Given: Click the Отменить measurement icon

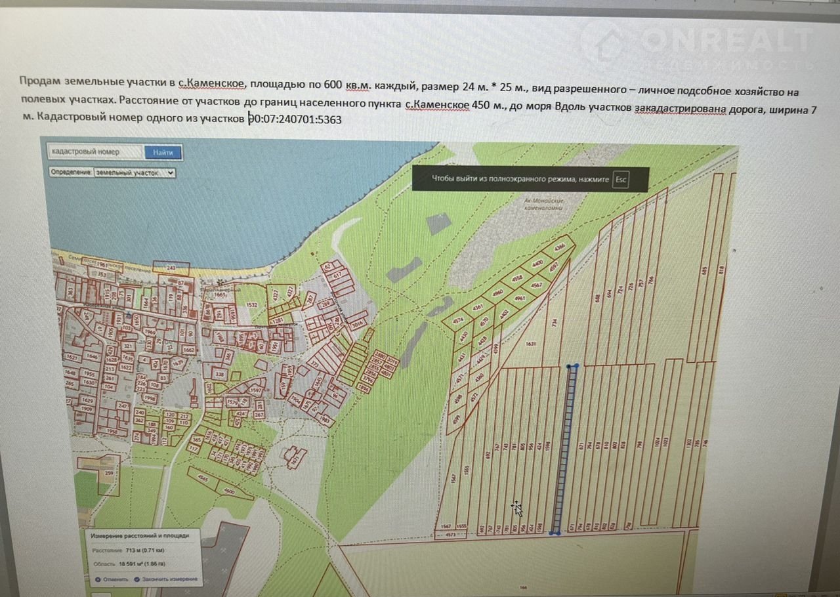Looking at the screenshot, I should [98, 579].
